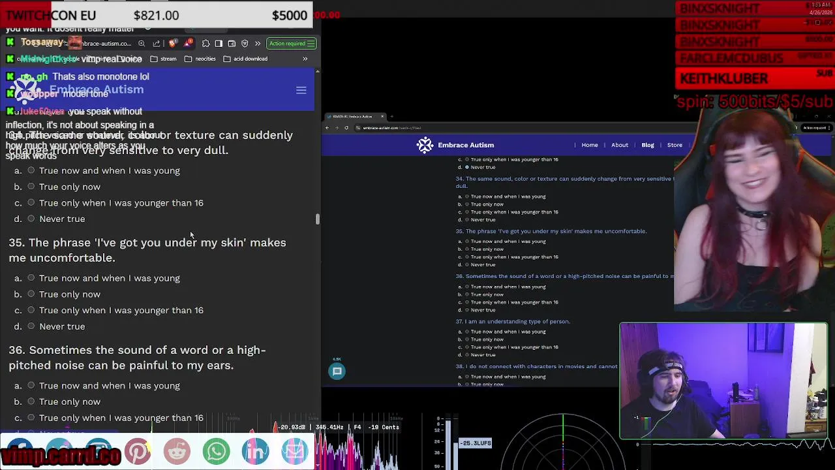The width and height of the screenshot is (835, 470).
Task: Click the VPN shield icon in toolbar
Action: coord(245,44)
